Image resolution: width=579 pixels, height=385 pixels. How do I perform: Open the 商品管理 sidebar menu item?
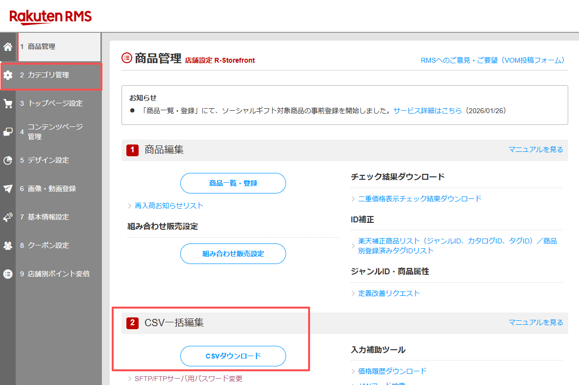59,47
